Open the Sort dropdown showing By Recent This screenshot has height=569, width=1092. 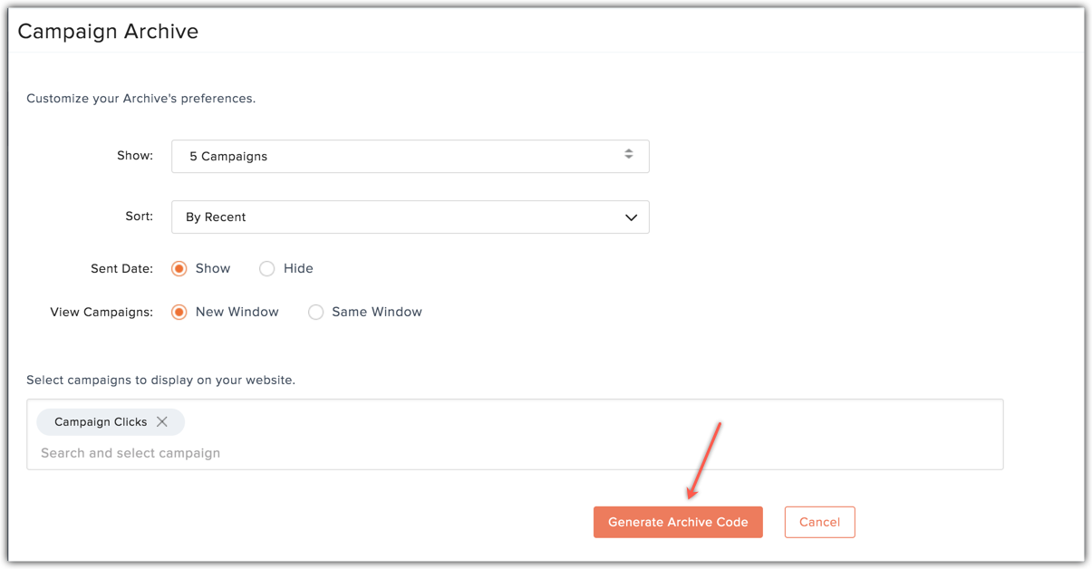coord(410,217)
